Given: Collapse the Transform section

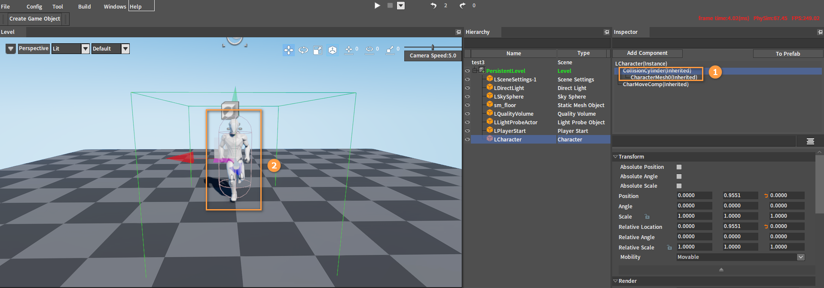Looking at the screenshot, I should point(615,157).
